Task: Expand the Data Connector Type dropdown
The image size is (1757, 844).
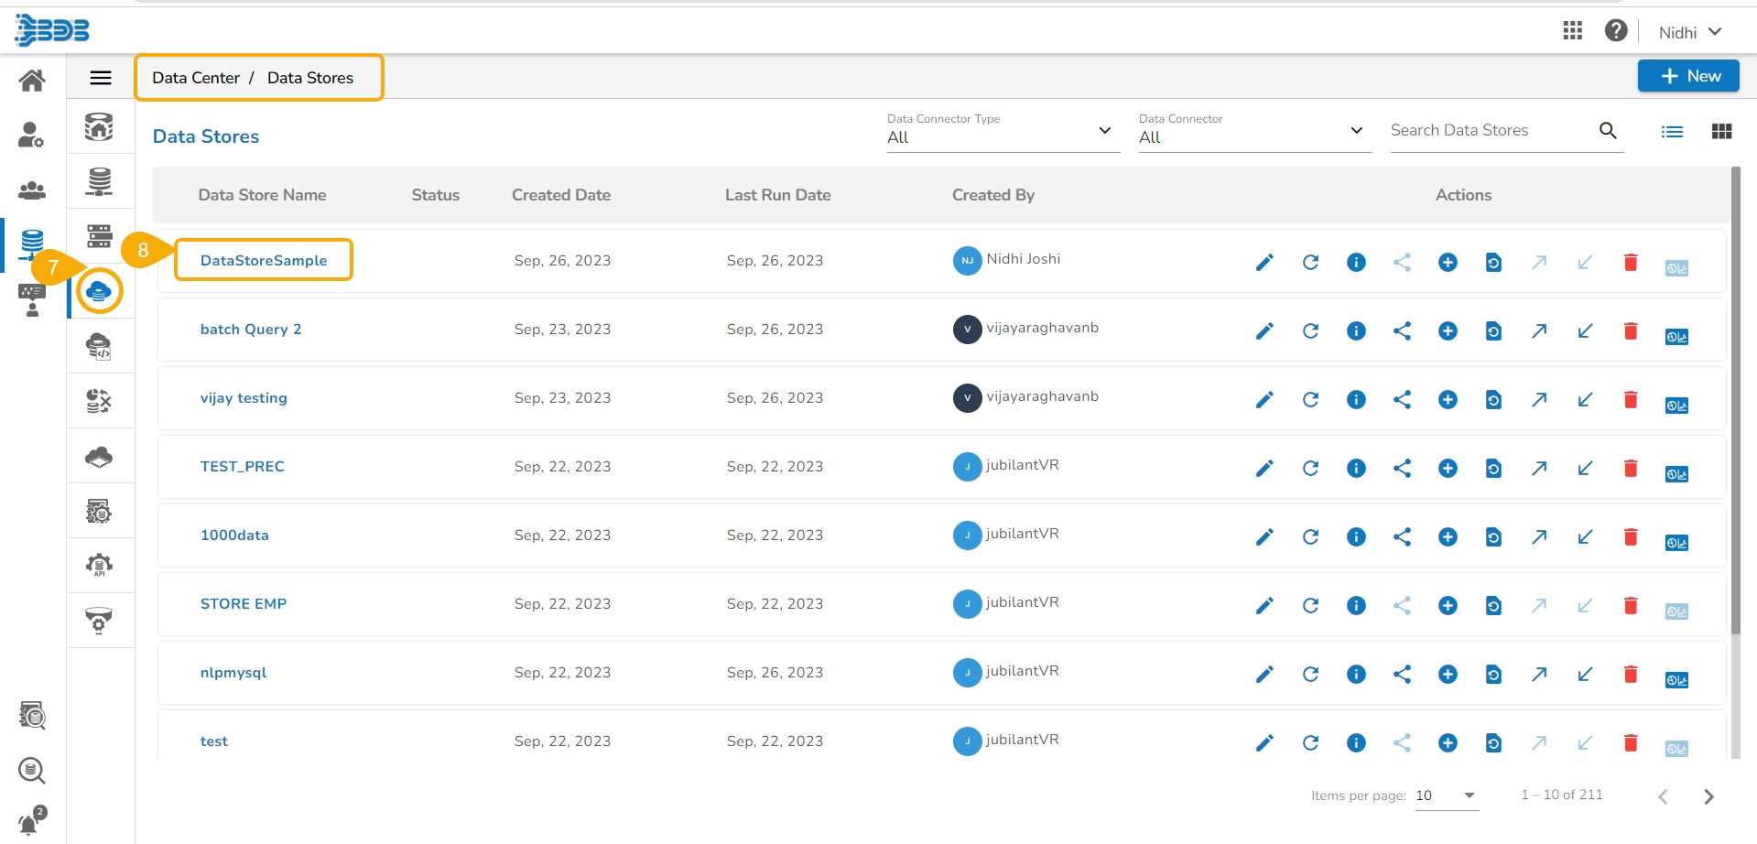Action: tap(1002, 131)
